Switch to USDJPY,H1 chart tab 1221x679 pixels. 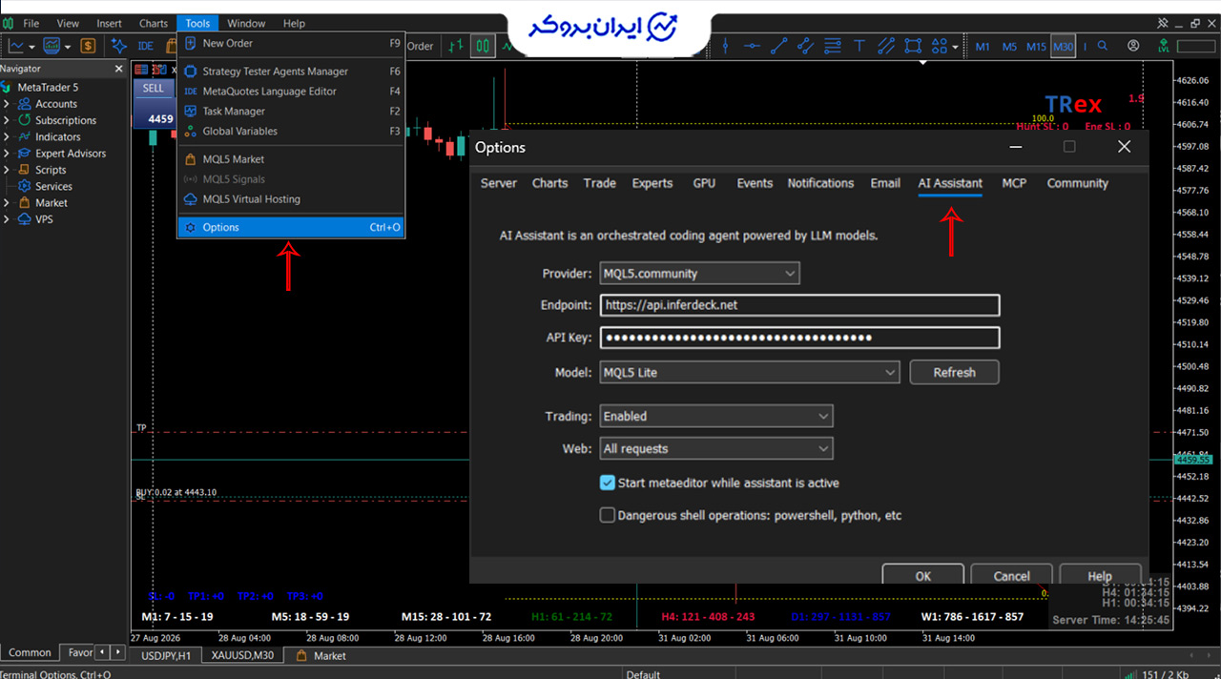[x=166, y=655]
